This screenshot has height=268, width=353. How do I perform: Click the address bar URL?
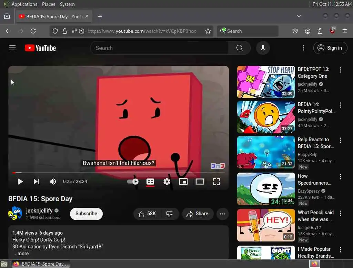[x=142, y=31]
